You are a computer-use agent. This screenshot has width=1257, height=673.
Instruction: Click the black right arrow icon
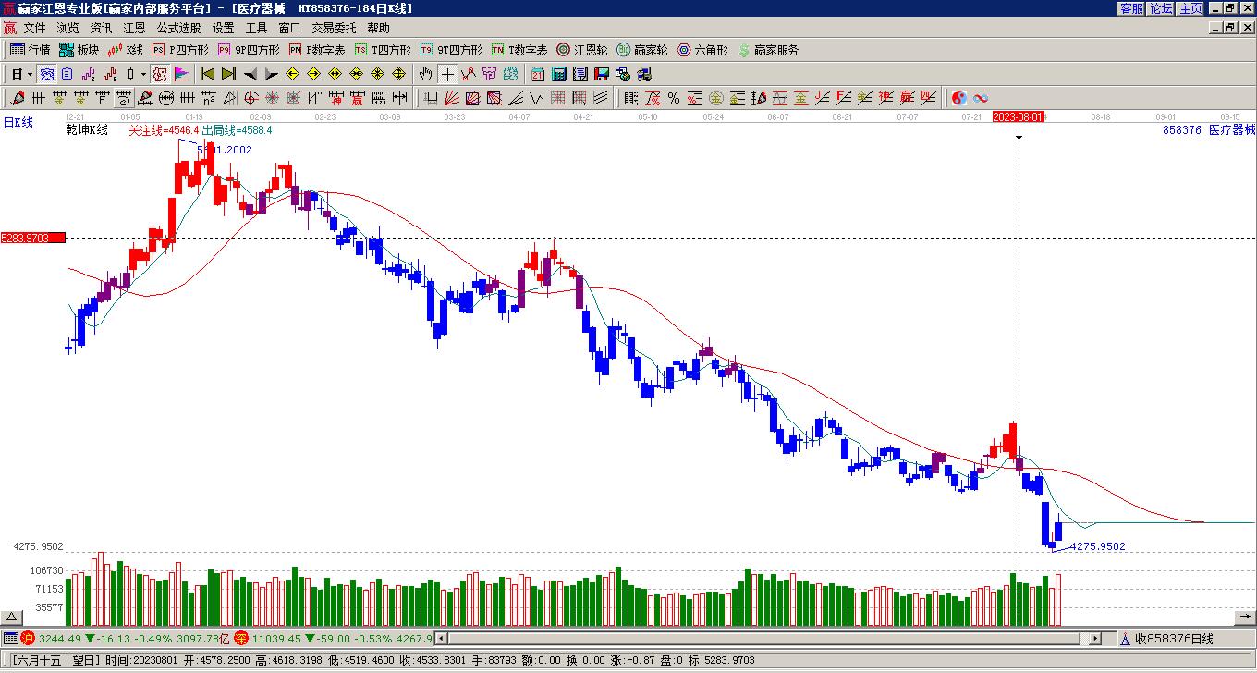(x=271, y=74)
